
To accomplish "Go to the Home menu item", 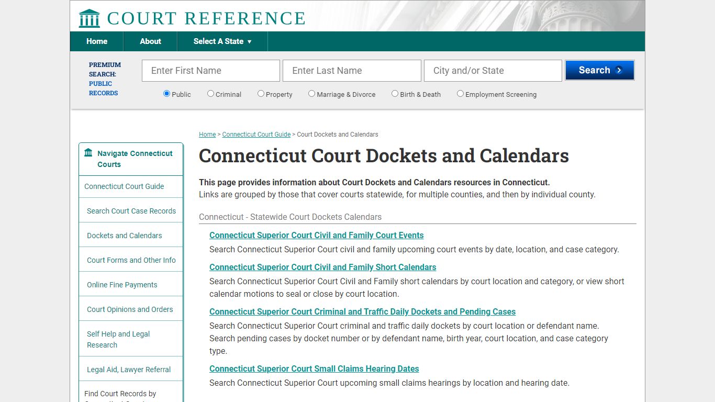I will pos(97,41).
